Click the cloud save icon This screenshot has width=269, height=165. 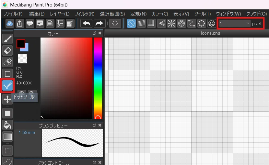(x=10, y=24)
